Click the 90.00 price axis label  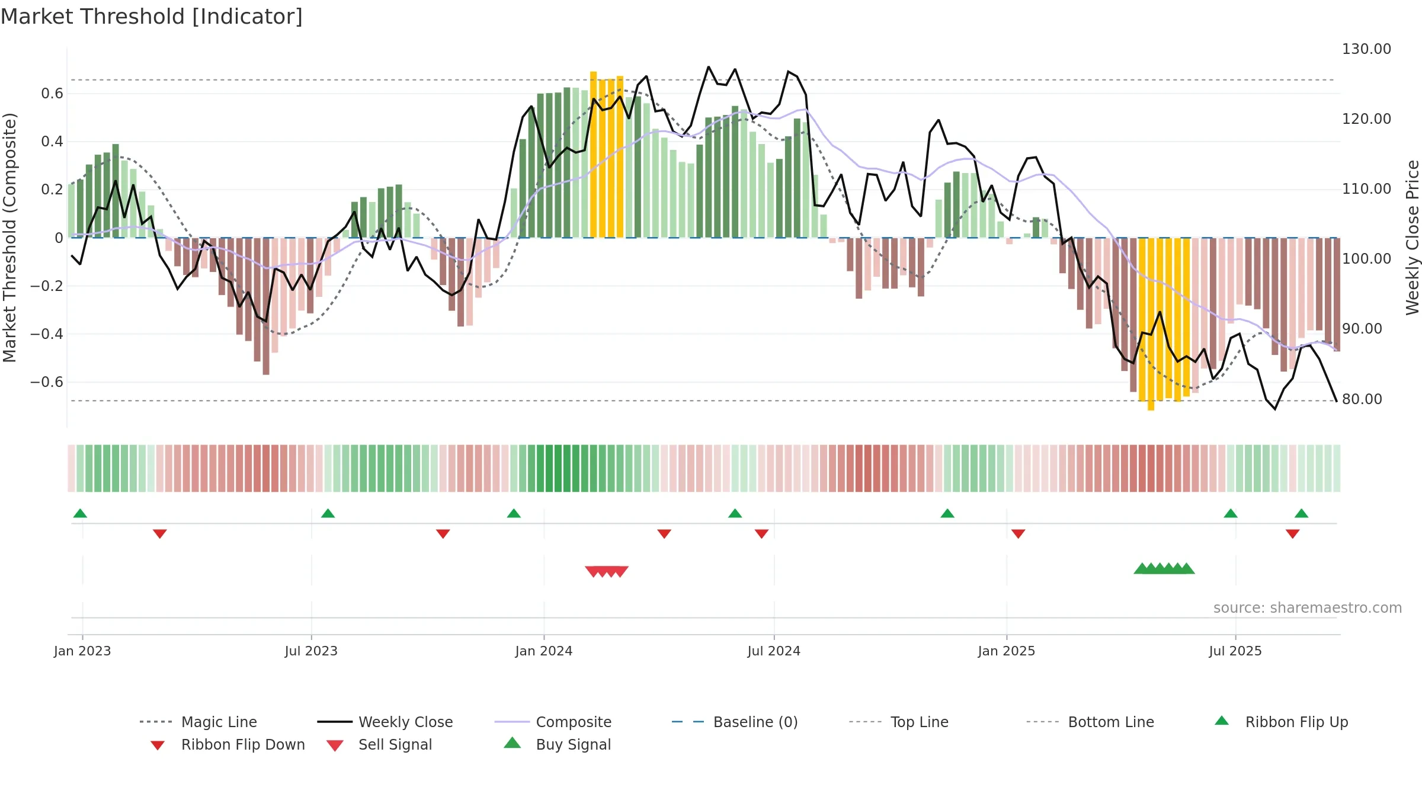click(1362, 329)
